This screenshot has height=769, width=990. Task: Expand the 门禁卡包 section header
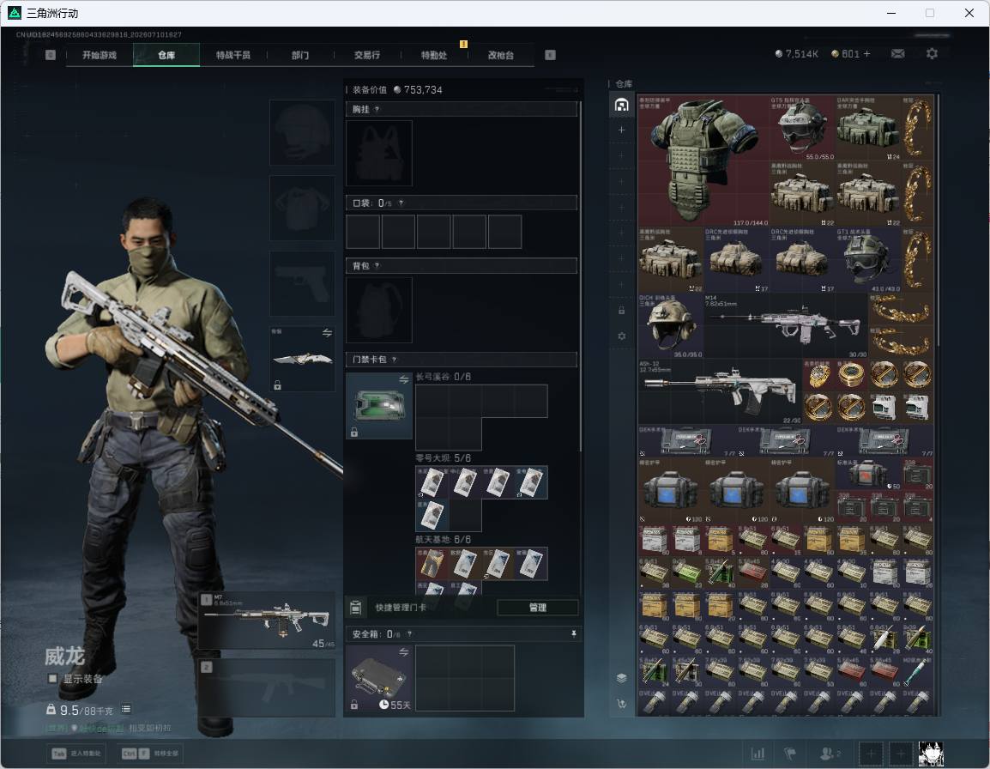pos(462,360)
